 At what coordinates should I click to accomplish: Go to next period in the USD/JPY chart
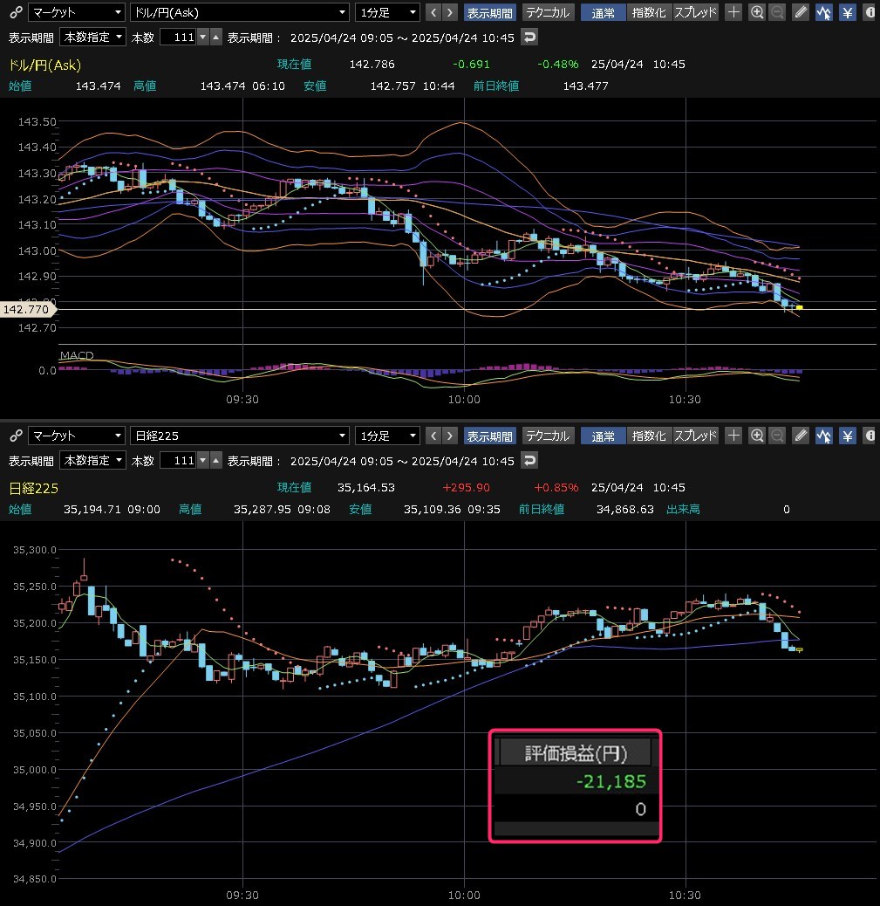pos(450,12)
